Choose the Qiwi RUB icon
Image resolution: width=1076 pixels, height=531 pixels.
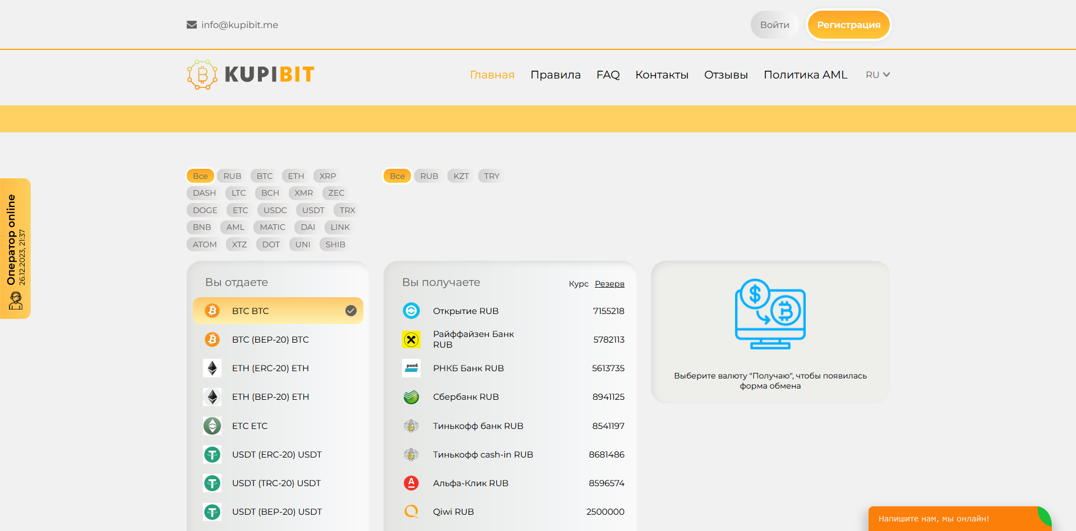click(x=412, y=511)
